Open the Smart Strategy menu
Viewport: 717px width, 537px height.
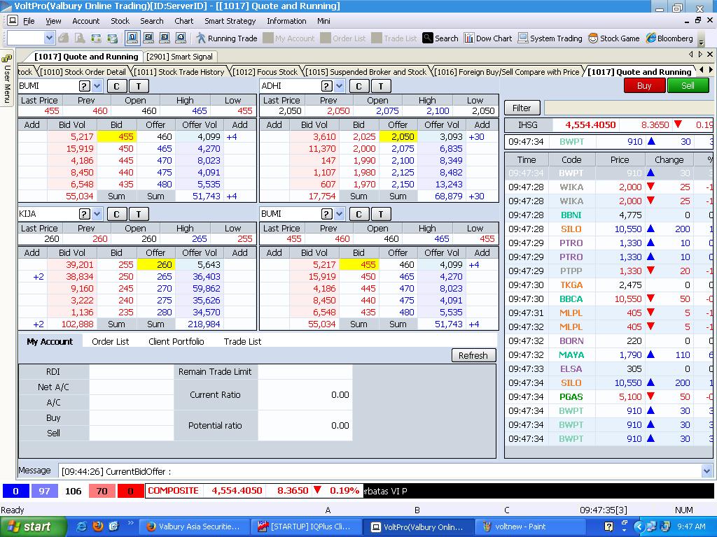(230, 21)
